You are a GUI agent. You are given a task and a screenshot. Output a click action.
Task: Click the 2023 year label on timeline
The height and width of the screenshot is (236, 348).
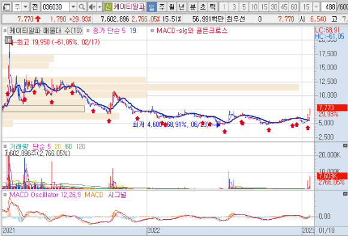(308, 231)
